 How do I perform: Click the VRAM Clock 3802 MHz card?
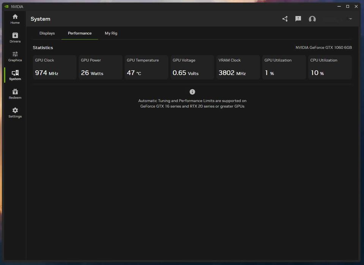238,67
